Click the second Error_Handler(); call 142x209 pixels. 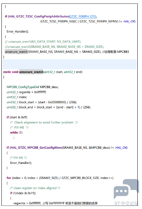click(x=21, y=163)
